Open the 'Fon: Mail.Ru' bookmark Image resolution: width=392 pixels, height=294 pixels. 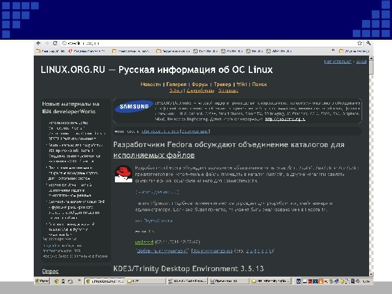pyautogui.click(x=205, y=51)
